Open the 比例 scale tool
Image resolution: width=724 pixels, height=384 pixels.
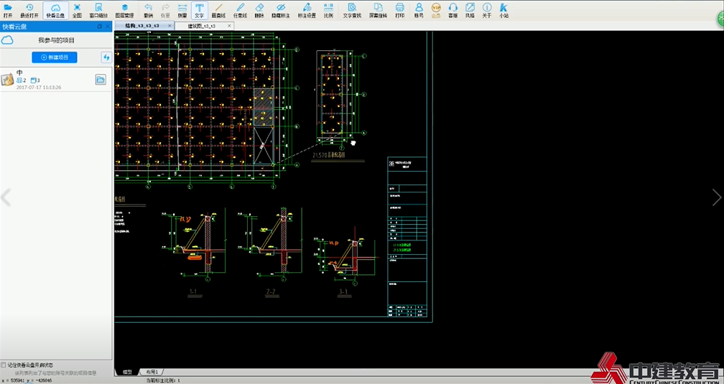pyautogui.click(x=328, y=10)
